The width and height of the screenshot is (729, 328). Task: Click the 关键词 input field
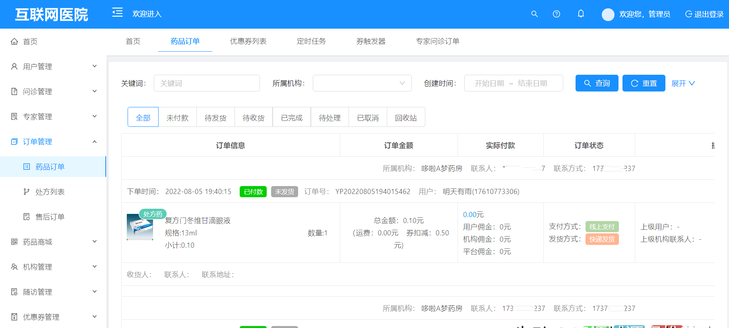(207, 83)
